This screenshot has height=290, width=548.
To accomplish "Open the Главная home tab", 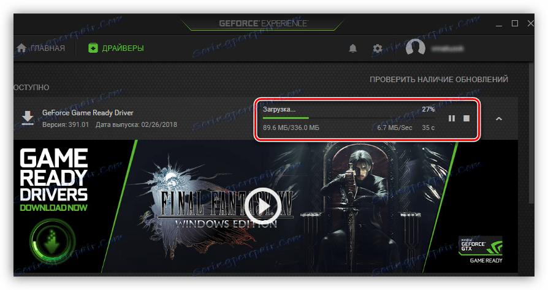I will click(x=40, y=48).
